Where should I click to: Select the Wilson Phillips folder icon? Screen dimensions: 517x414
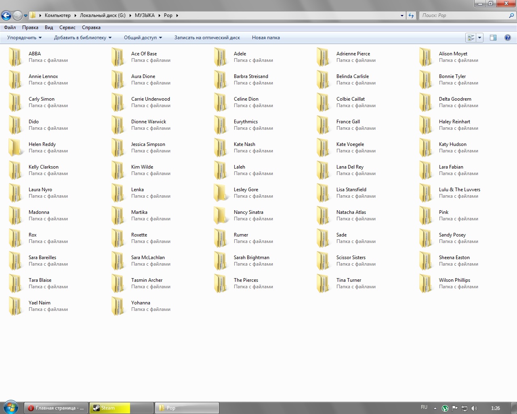click(426, 283)
